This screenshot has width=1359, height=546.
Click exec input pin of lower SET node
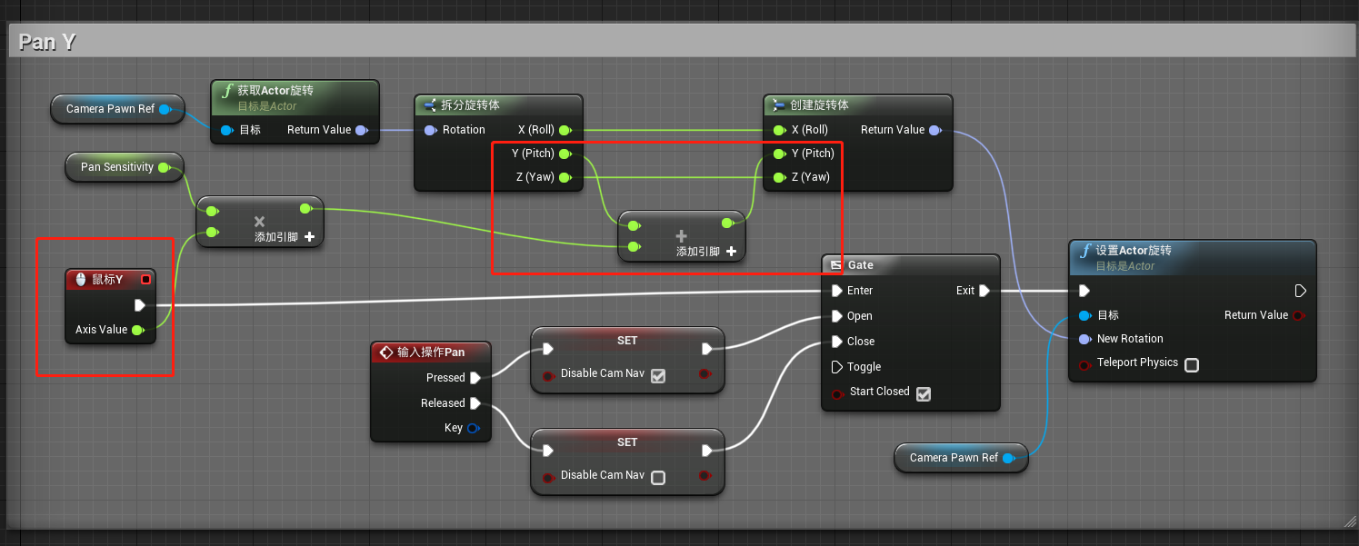tap(548, 451)
